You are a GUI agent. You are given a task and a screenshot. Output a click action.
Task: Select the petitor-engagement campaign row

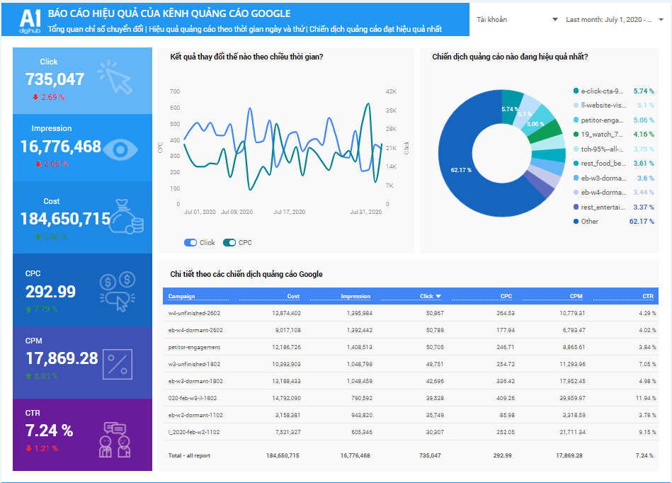tap(194, 347)
